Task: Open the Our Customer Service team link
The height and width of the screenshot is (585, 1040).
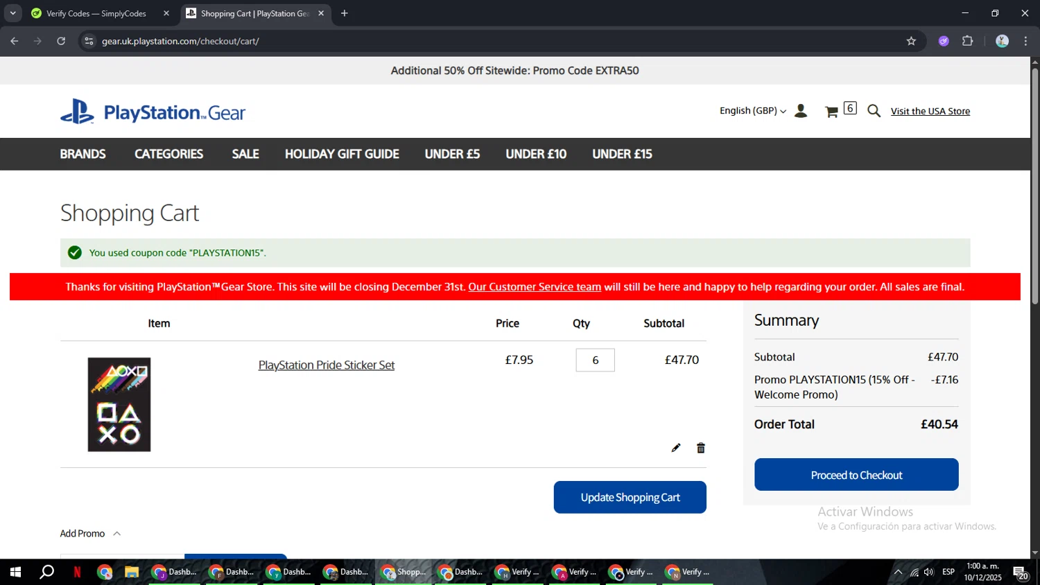Action: pyautogui.click(x=535, y=287)
